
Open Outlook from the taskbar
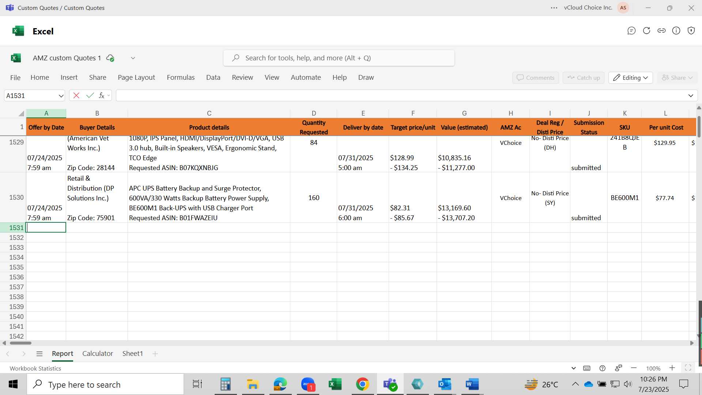coord(445,384)
